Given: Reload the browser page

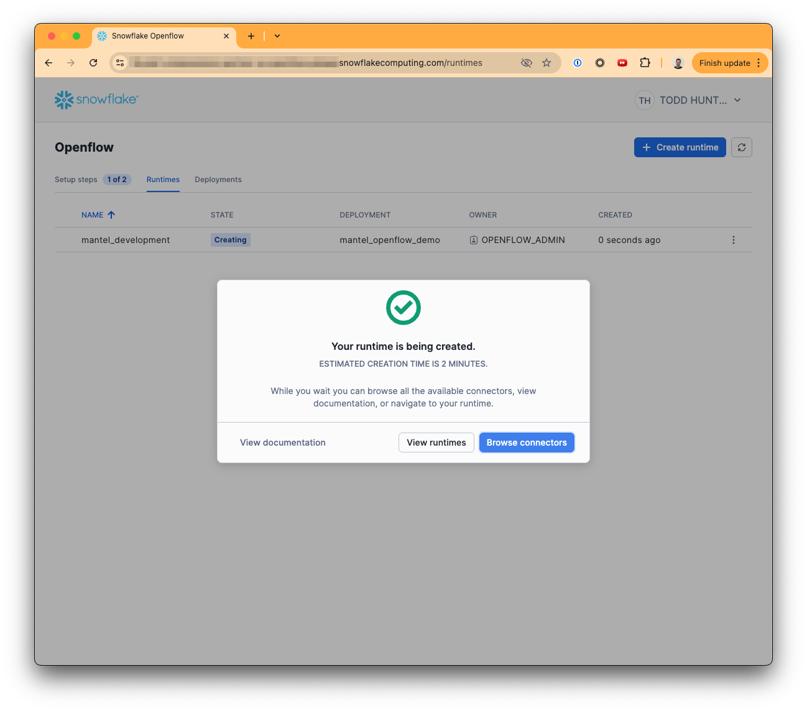Looking at the screenshot, I should (x=93, y=63).
